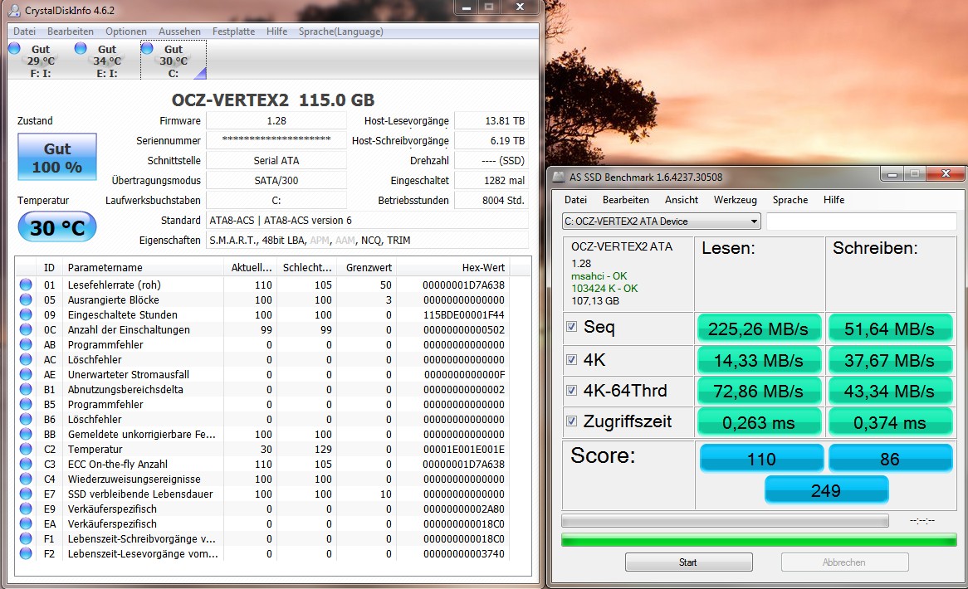Open the Aussehen menu
968x589 pixels.
[x=179, y=32]
